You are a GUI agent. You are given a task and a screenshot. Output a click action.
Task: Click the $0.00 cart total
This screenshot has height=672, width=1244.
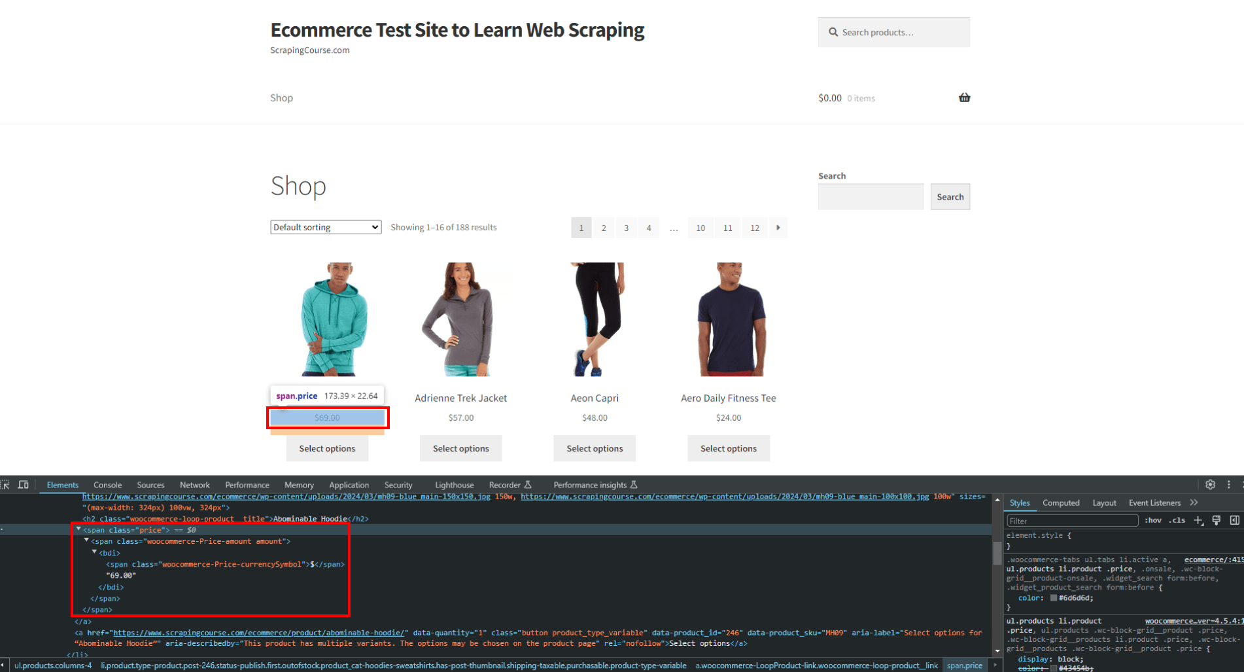[x=830, y=97]
